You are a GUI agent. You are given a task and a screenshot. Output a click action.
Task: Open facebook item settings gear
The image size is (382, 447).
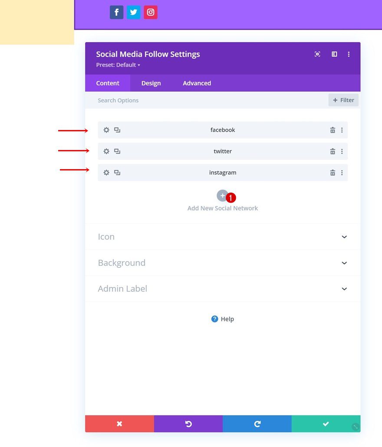pyautogui.click(x=106, y=130)
